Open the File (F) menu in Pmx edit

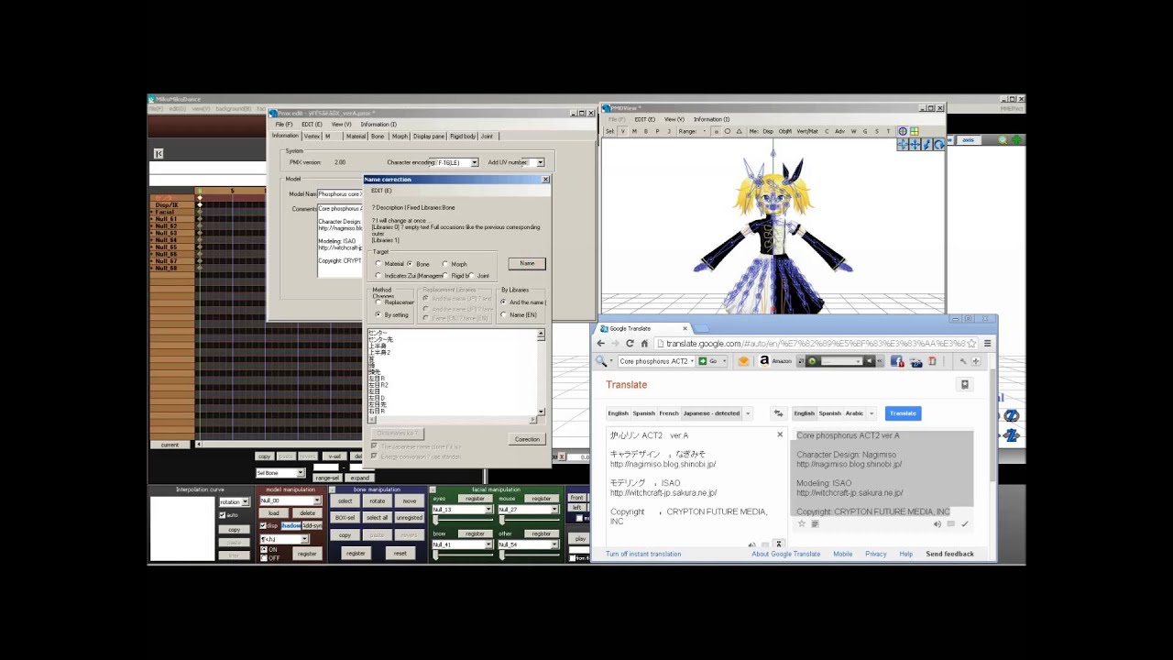[284, 125]
